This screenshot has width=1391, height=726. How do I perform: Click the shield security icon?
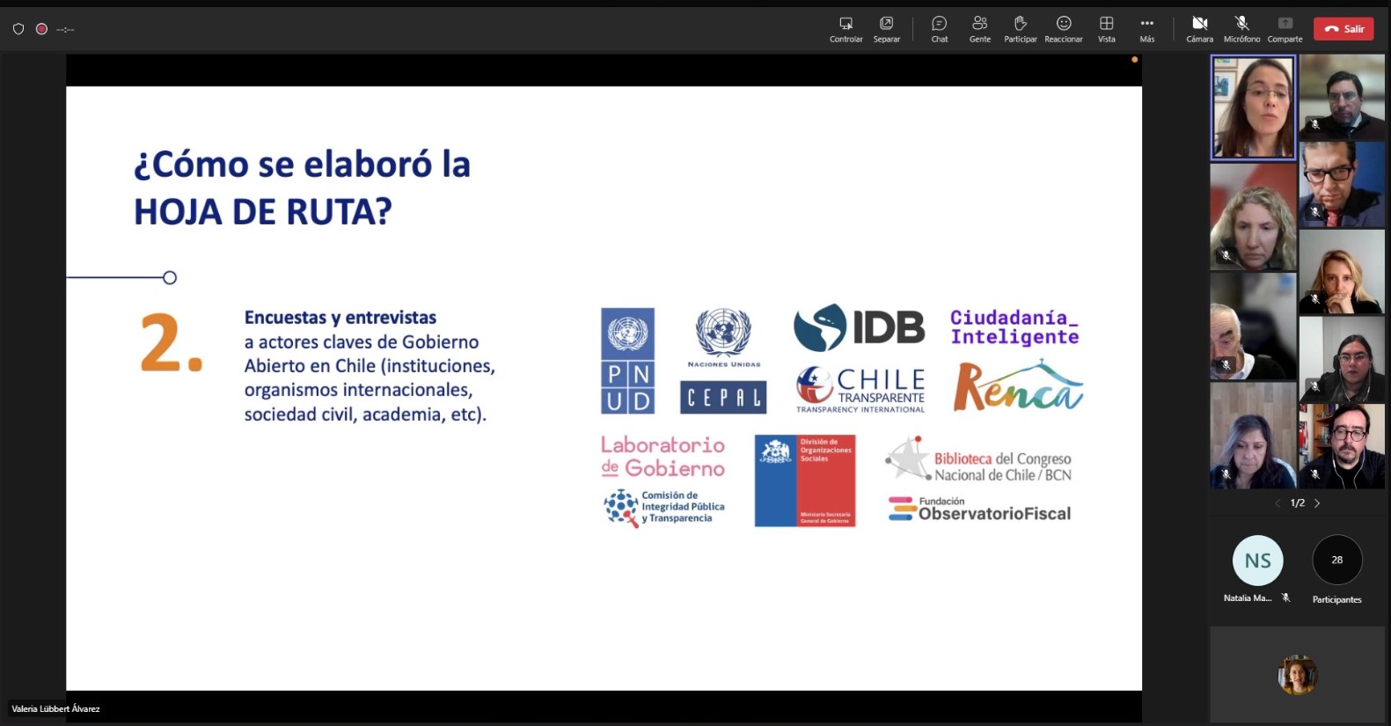click(x=18, y=29)
